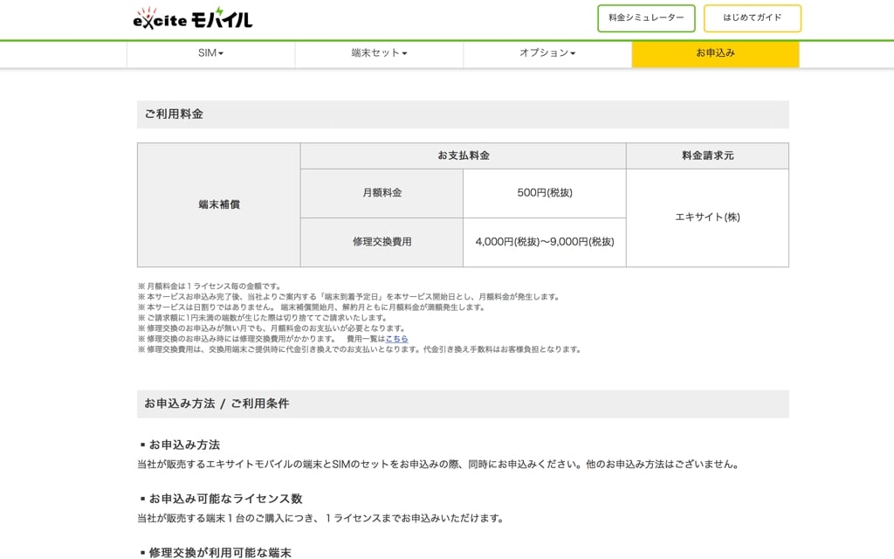Click the ■お申込み可能なライセンス数 subheading
Viewport: 894px width, 559px height.
click(x=221, y=499)
